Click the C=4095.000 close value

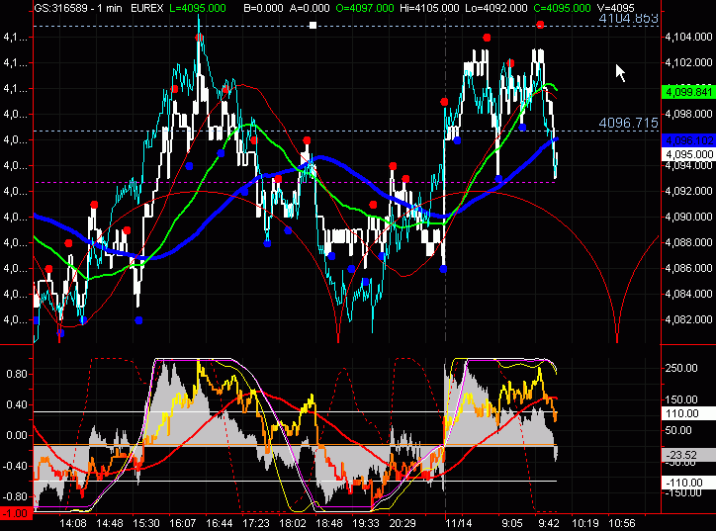pos(561,8)
